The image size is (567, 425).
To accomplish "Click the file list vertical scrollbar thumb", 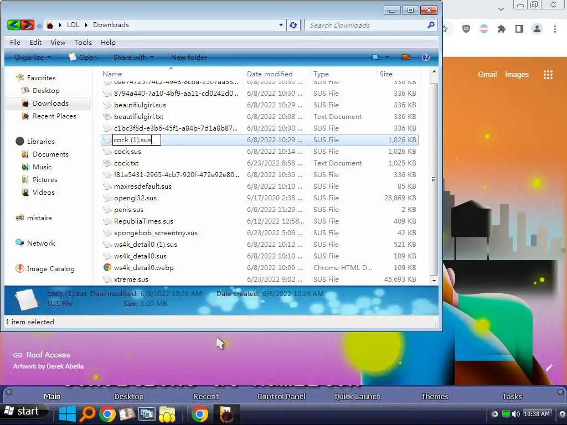I will tap(434, 179).
